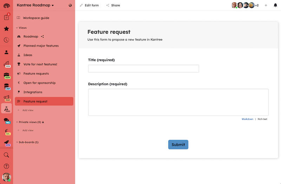Click the share icon next to Roadmap view
The width and height of the screenshot is (281, 184).
(42, 36)
